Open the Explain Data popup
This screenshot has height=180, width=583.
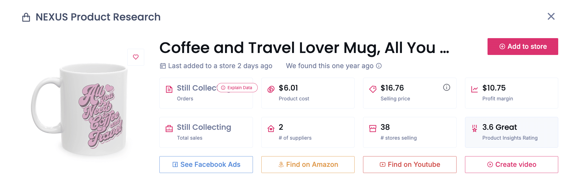click(x=237, y=87)
